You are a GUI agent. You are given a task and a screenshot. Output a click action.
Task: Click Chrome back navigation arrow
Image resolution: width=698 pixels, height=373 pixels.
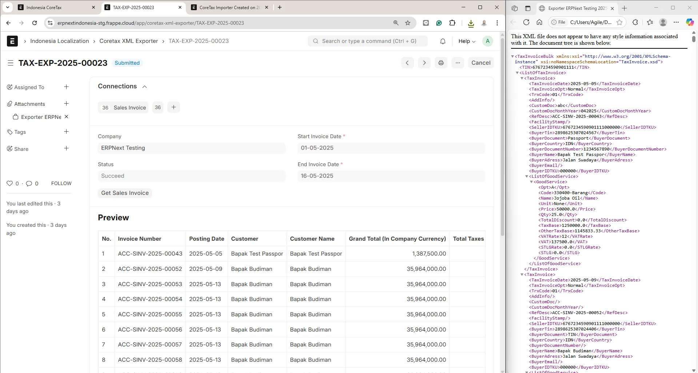(x=8, y=23)
